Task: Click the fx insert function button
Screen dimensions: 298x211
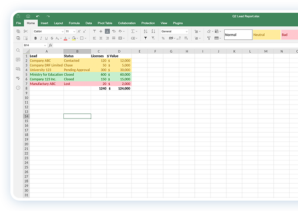Action: 50,45
